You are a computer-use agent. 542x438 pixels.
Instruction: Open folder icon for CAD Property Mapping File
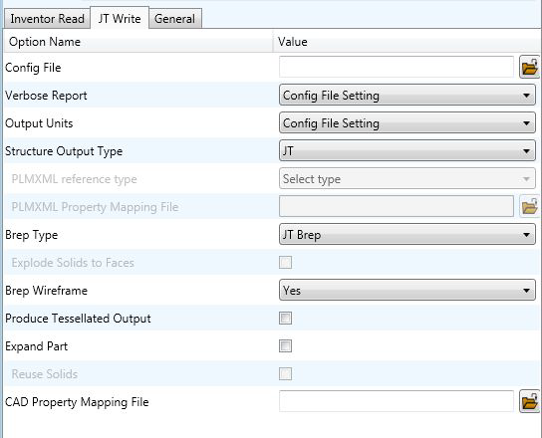tap(529, 401)
